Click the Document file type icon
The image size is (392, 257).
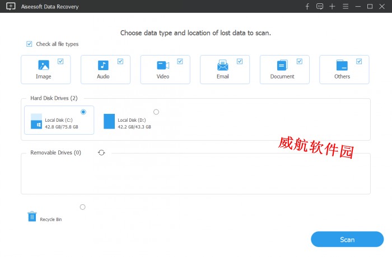tap(282, 65)
